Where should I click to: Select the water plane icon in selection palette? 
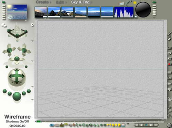[x=52, y=125]
